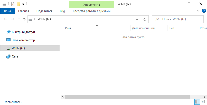This screenshot has height=105, width=207.
Task: Open the Файл menu
Action: tap(7, 11)
